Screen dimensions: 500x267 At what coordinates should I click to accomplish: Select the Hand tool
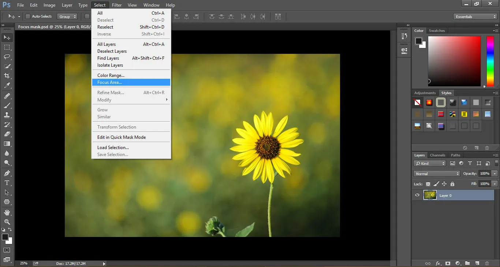point(7,212)
